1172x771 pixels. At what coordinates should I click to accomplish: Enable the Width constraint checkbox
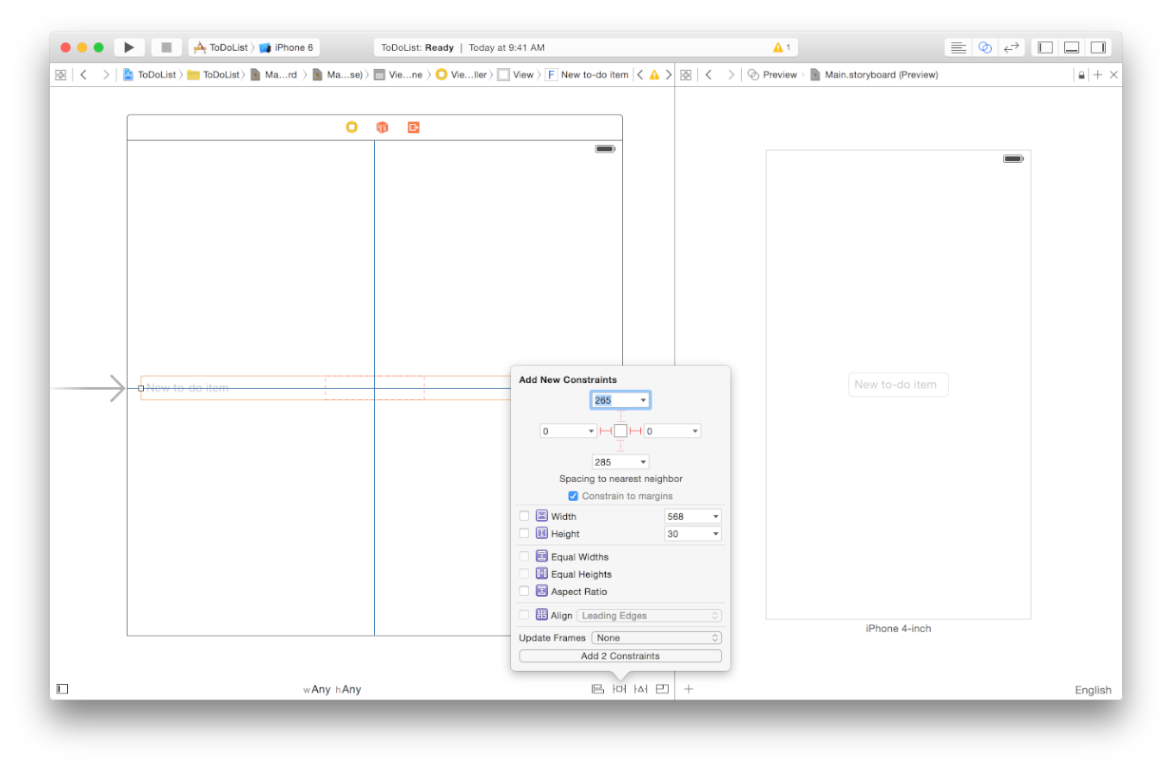[524, 517]
